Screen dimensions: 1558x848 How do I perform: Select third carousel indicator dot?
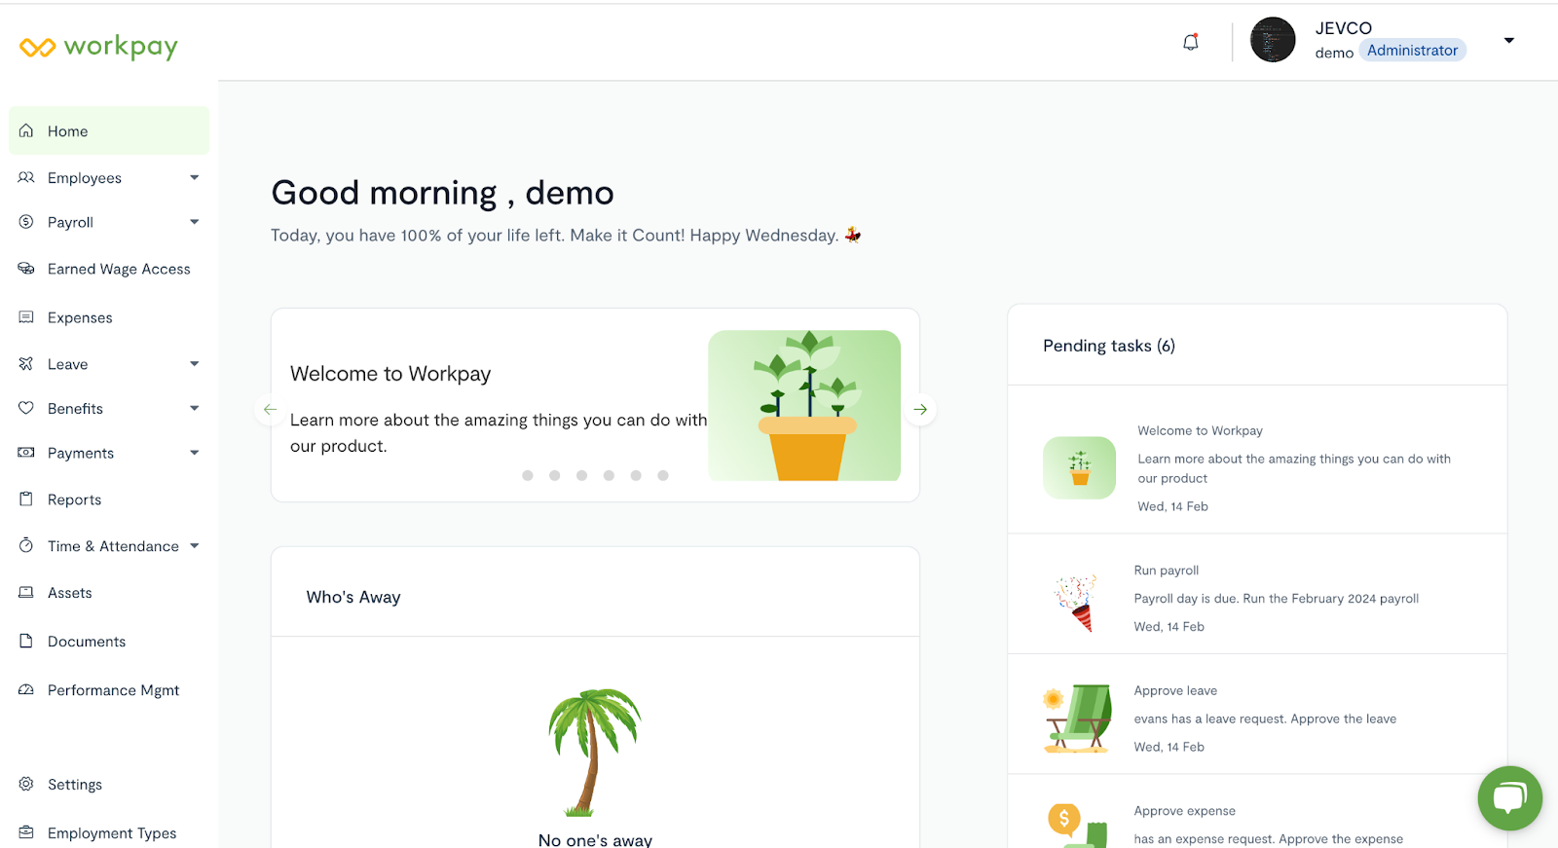coord(581,475)
